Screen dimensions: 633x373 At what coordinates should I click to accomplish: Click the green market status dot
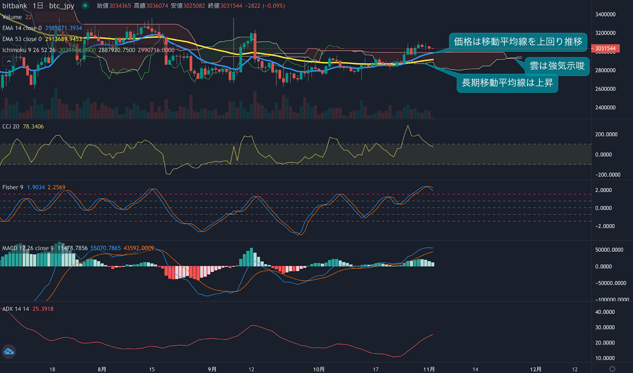85,6
